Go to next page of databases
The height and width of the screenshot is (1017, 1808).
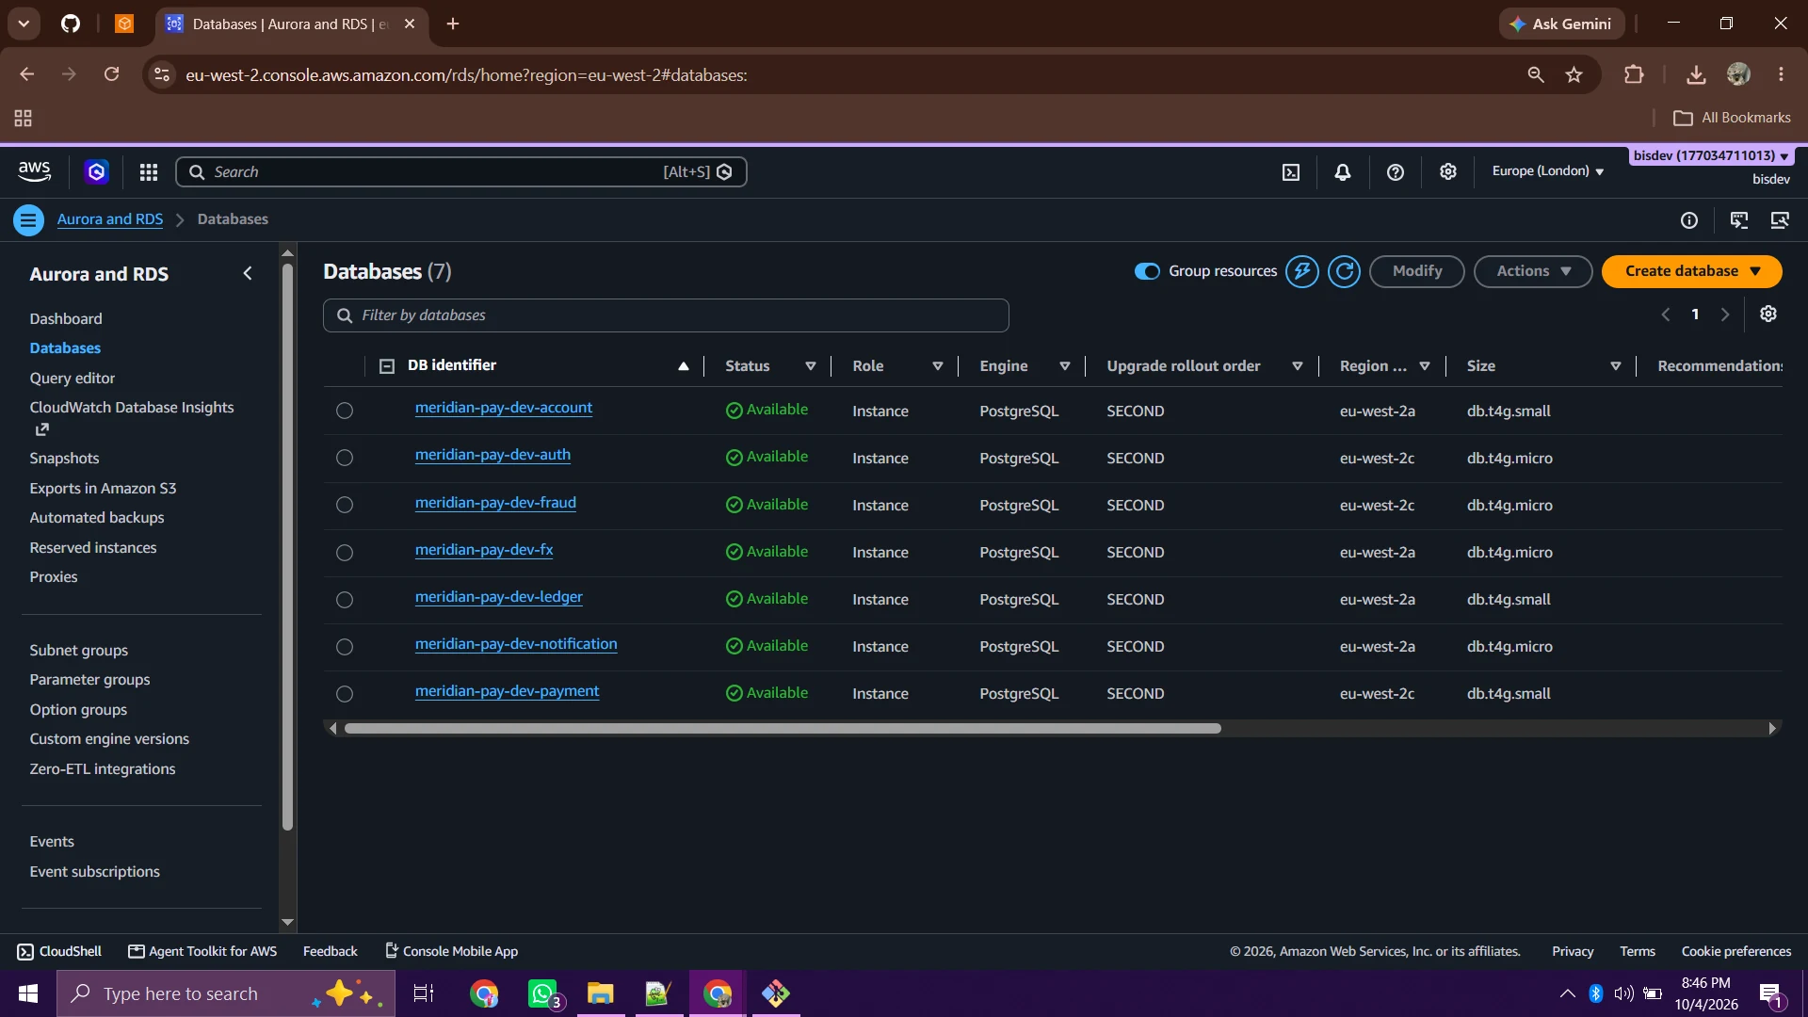click(x=1725, y=315)
